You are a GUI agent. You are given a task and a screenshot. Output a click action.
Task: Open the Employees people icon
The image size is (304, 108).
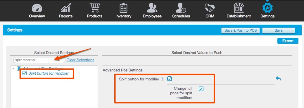click(152, 8)
